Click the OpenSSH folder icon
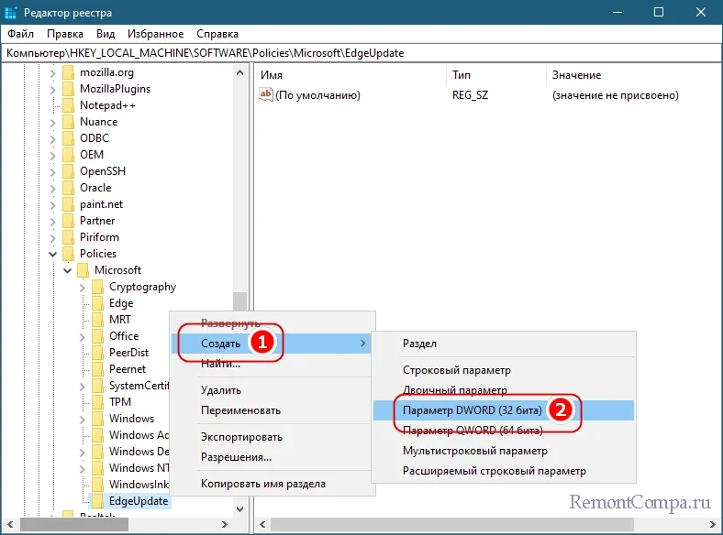 coord(67,171)
